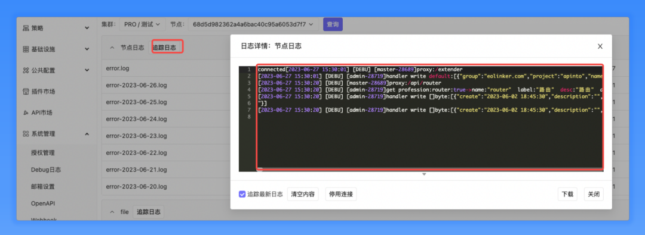
Task: Expand the 基础设施 menu chevron
Action: pyautogui.click(x=87, y=49)
